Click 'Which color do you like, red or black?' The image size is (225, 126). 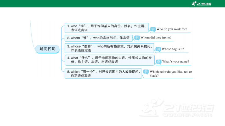pyautogui.click(x=171, y=74)
